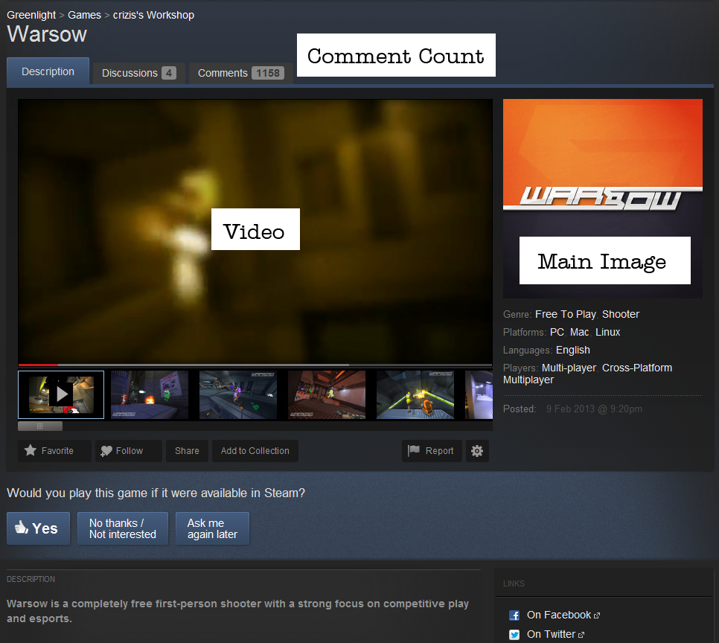Viewport: 719px width, 643px height.
Task: Click the Share button
Action: coord(187,451)
